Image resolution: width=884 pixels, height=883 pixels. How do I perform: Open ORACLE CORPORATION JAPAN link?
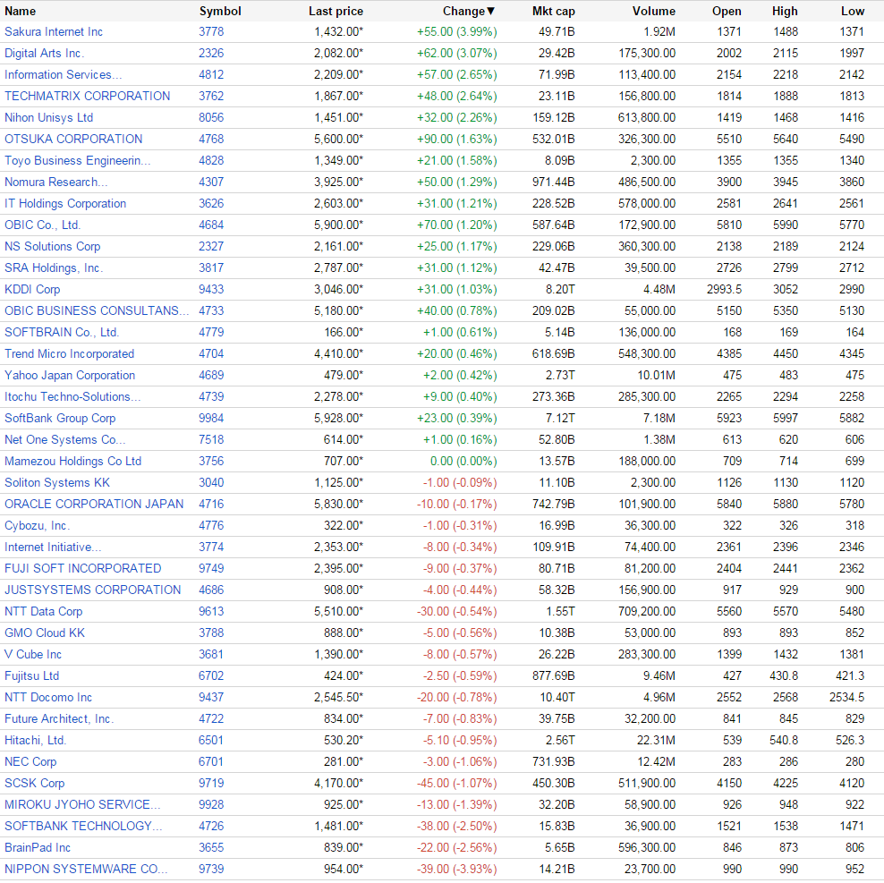pyautogui.click(x=94, y=504)
